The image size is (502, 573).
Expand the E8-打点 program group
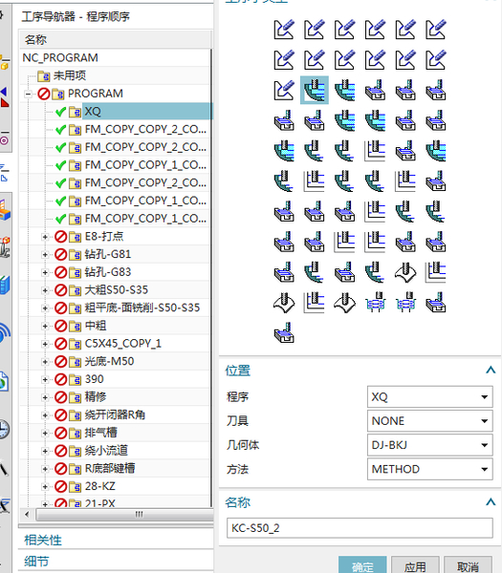[45, 237]
